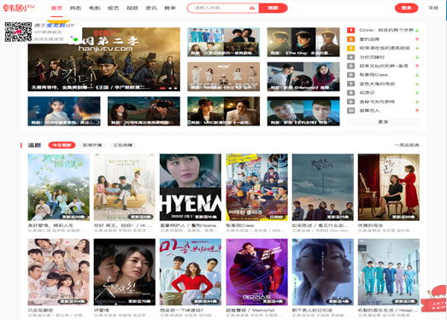
Task: Open the 韩剧 navigation tab
Action: 75,8
